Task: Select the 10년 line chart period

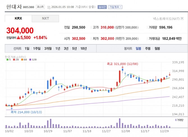Action: [x=84, y=48]
